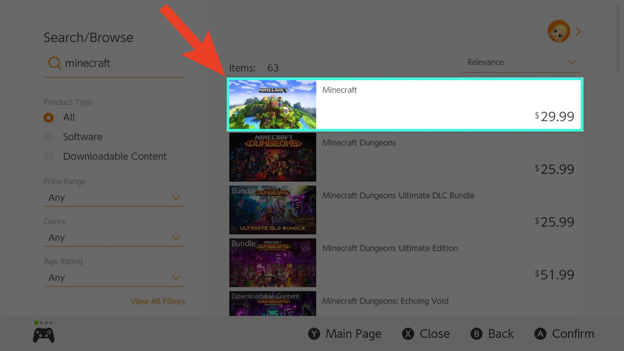Click the X button icon for Close

[x=409, y=334]
